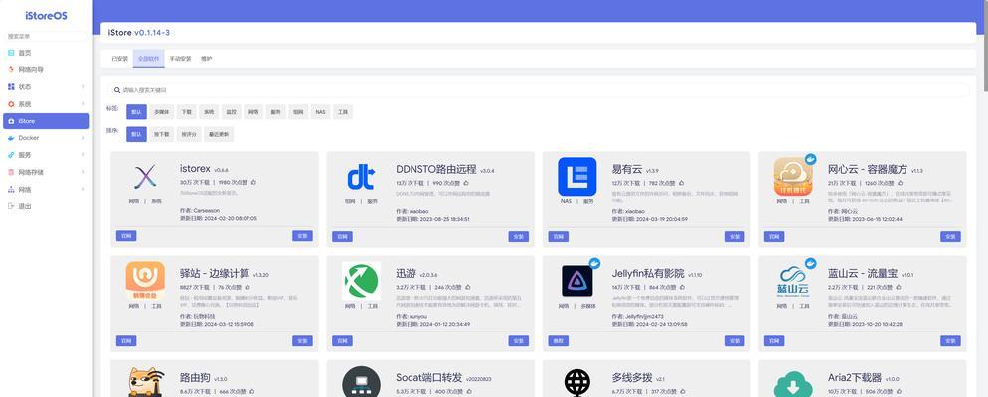The width and height of the screenshot is (988, 397).
Task: Click the sidebar menu search field
Action: coord(46,37)
